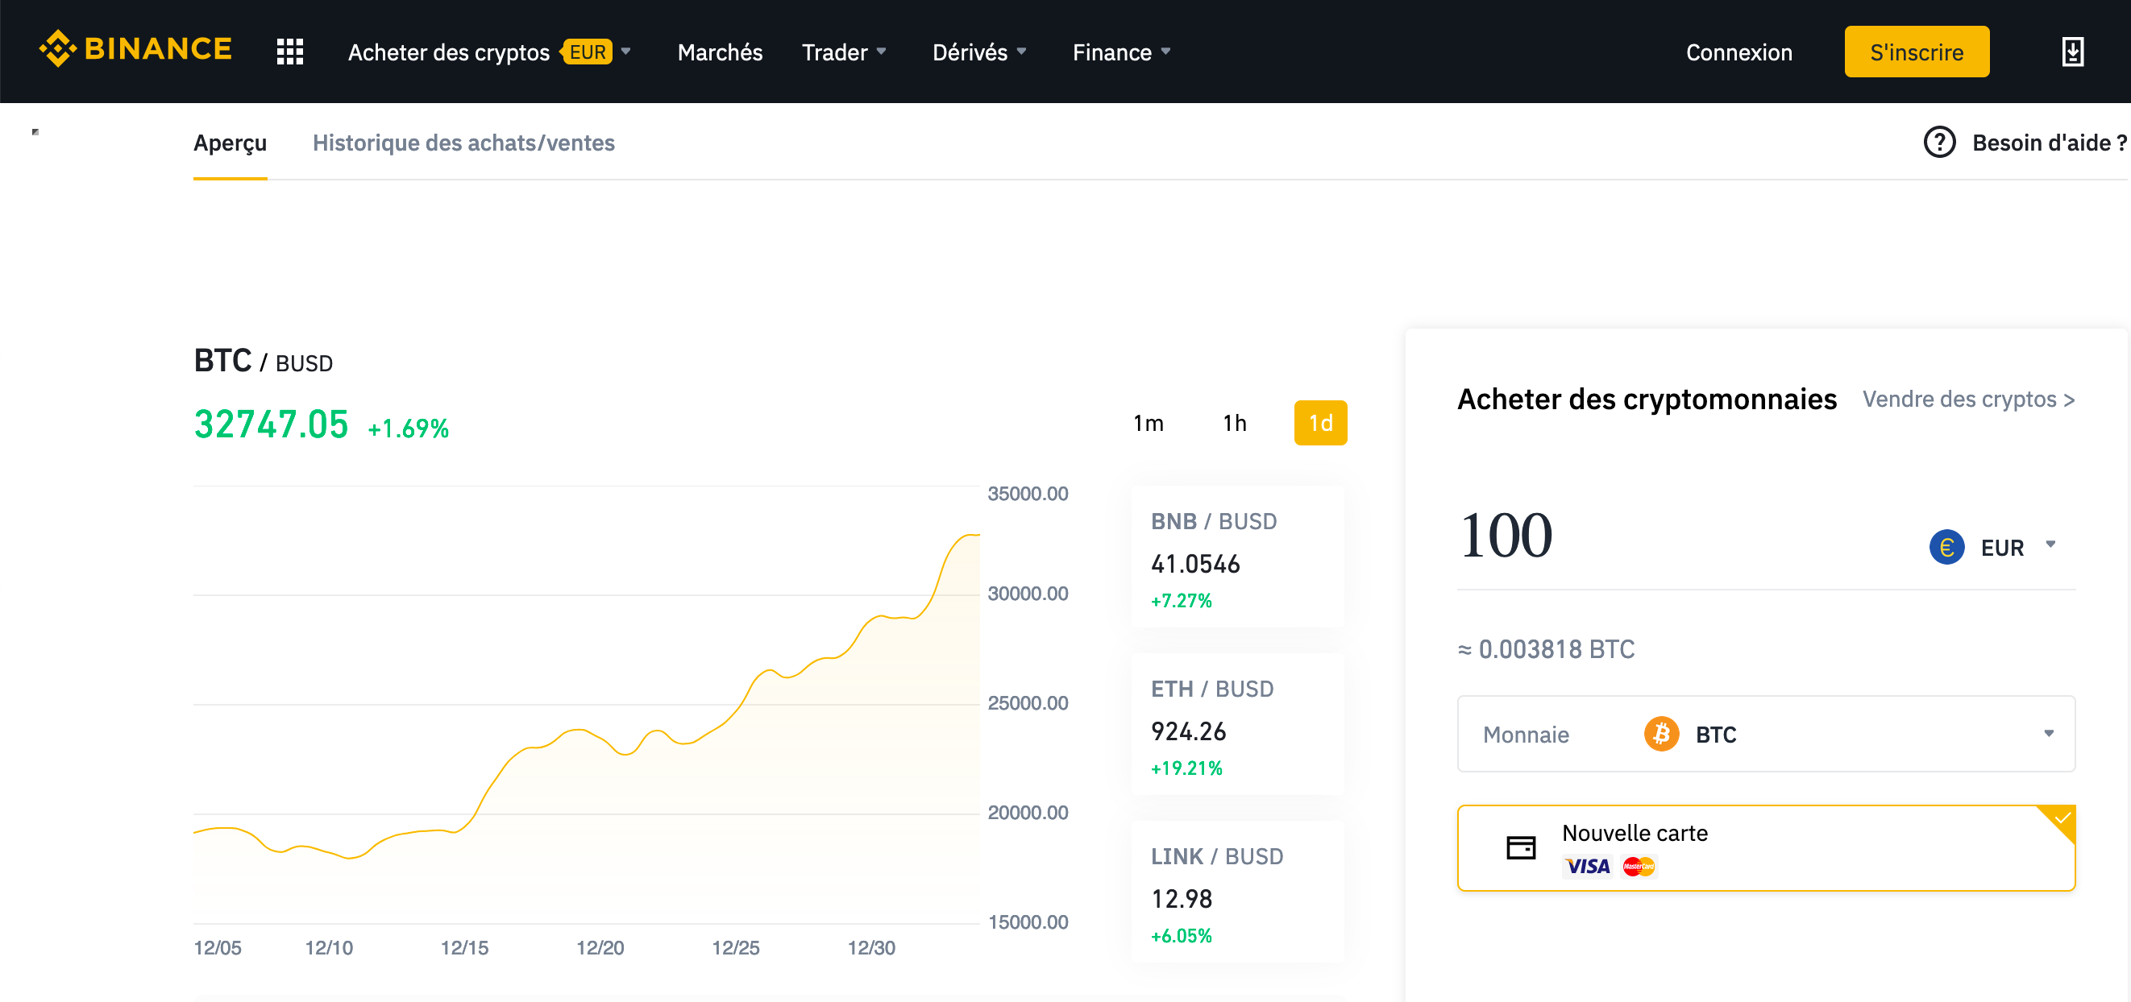Image resolution: width=2131 pixels, height=1002 pixels.
Task: Switch to the Aperçu tab
Action: [x=230, y=143]
